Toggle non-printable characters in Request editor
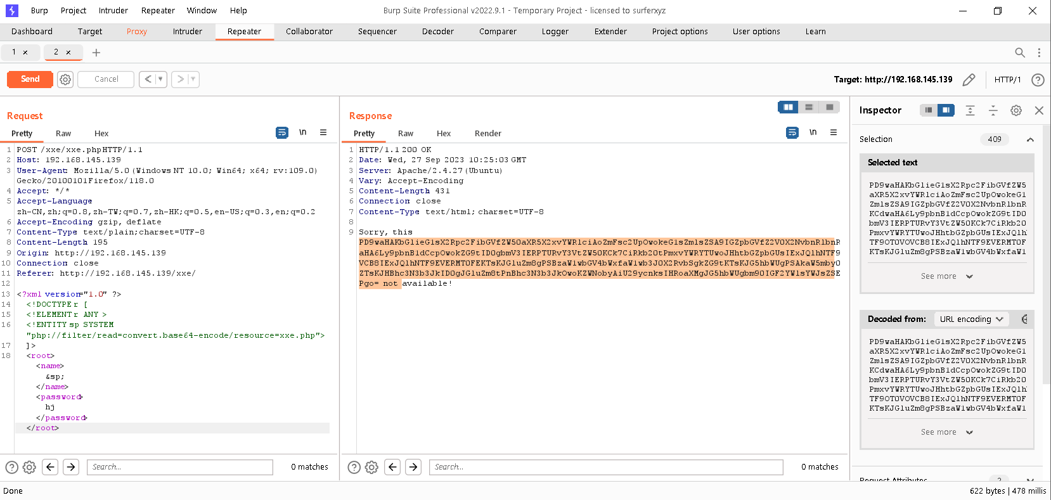 click(x=303, y=132)
